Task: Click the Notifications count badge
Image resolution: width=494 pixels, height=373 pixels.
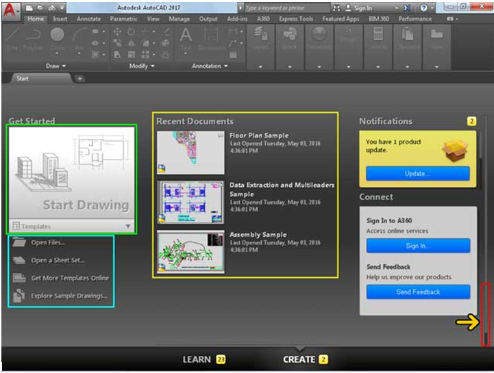Action: point(471,121)
